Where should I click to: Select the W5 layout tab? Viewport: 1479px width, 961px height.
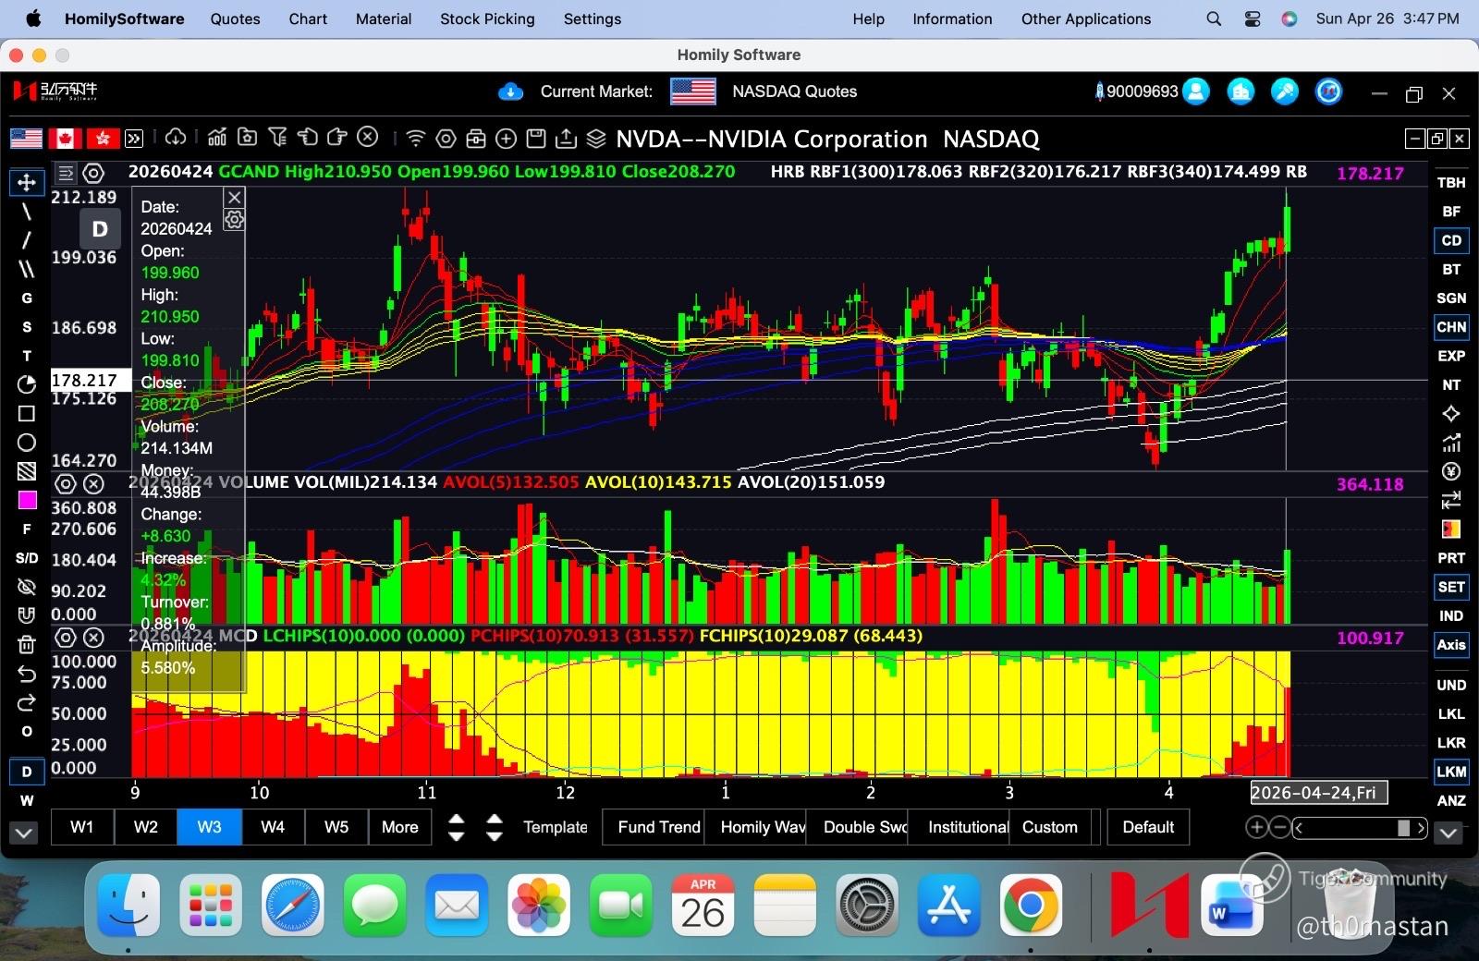pyautogui.click(x=336, y=827)
